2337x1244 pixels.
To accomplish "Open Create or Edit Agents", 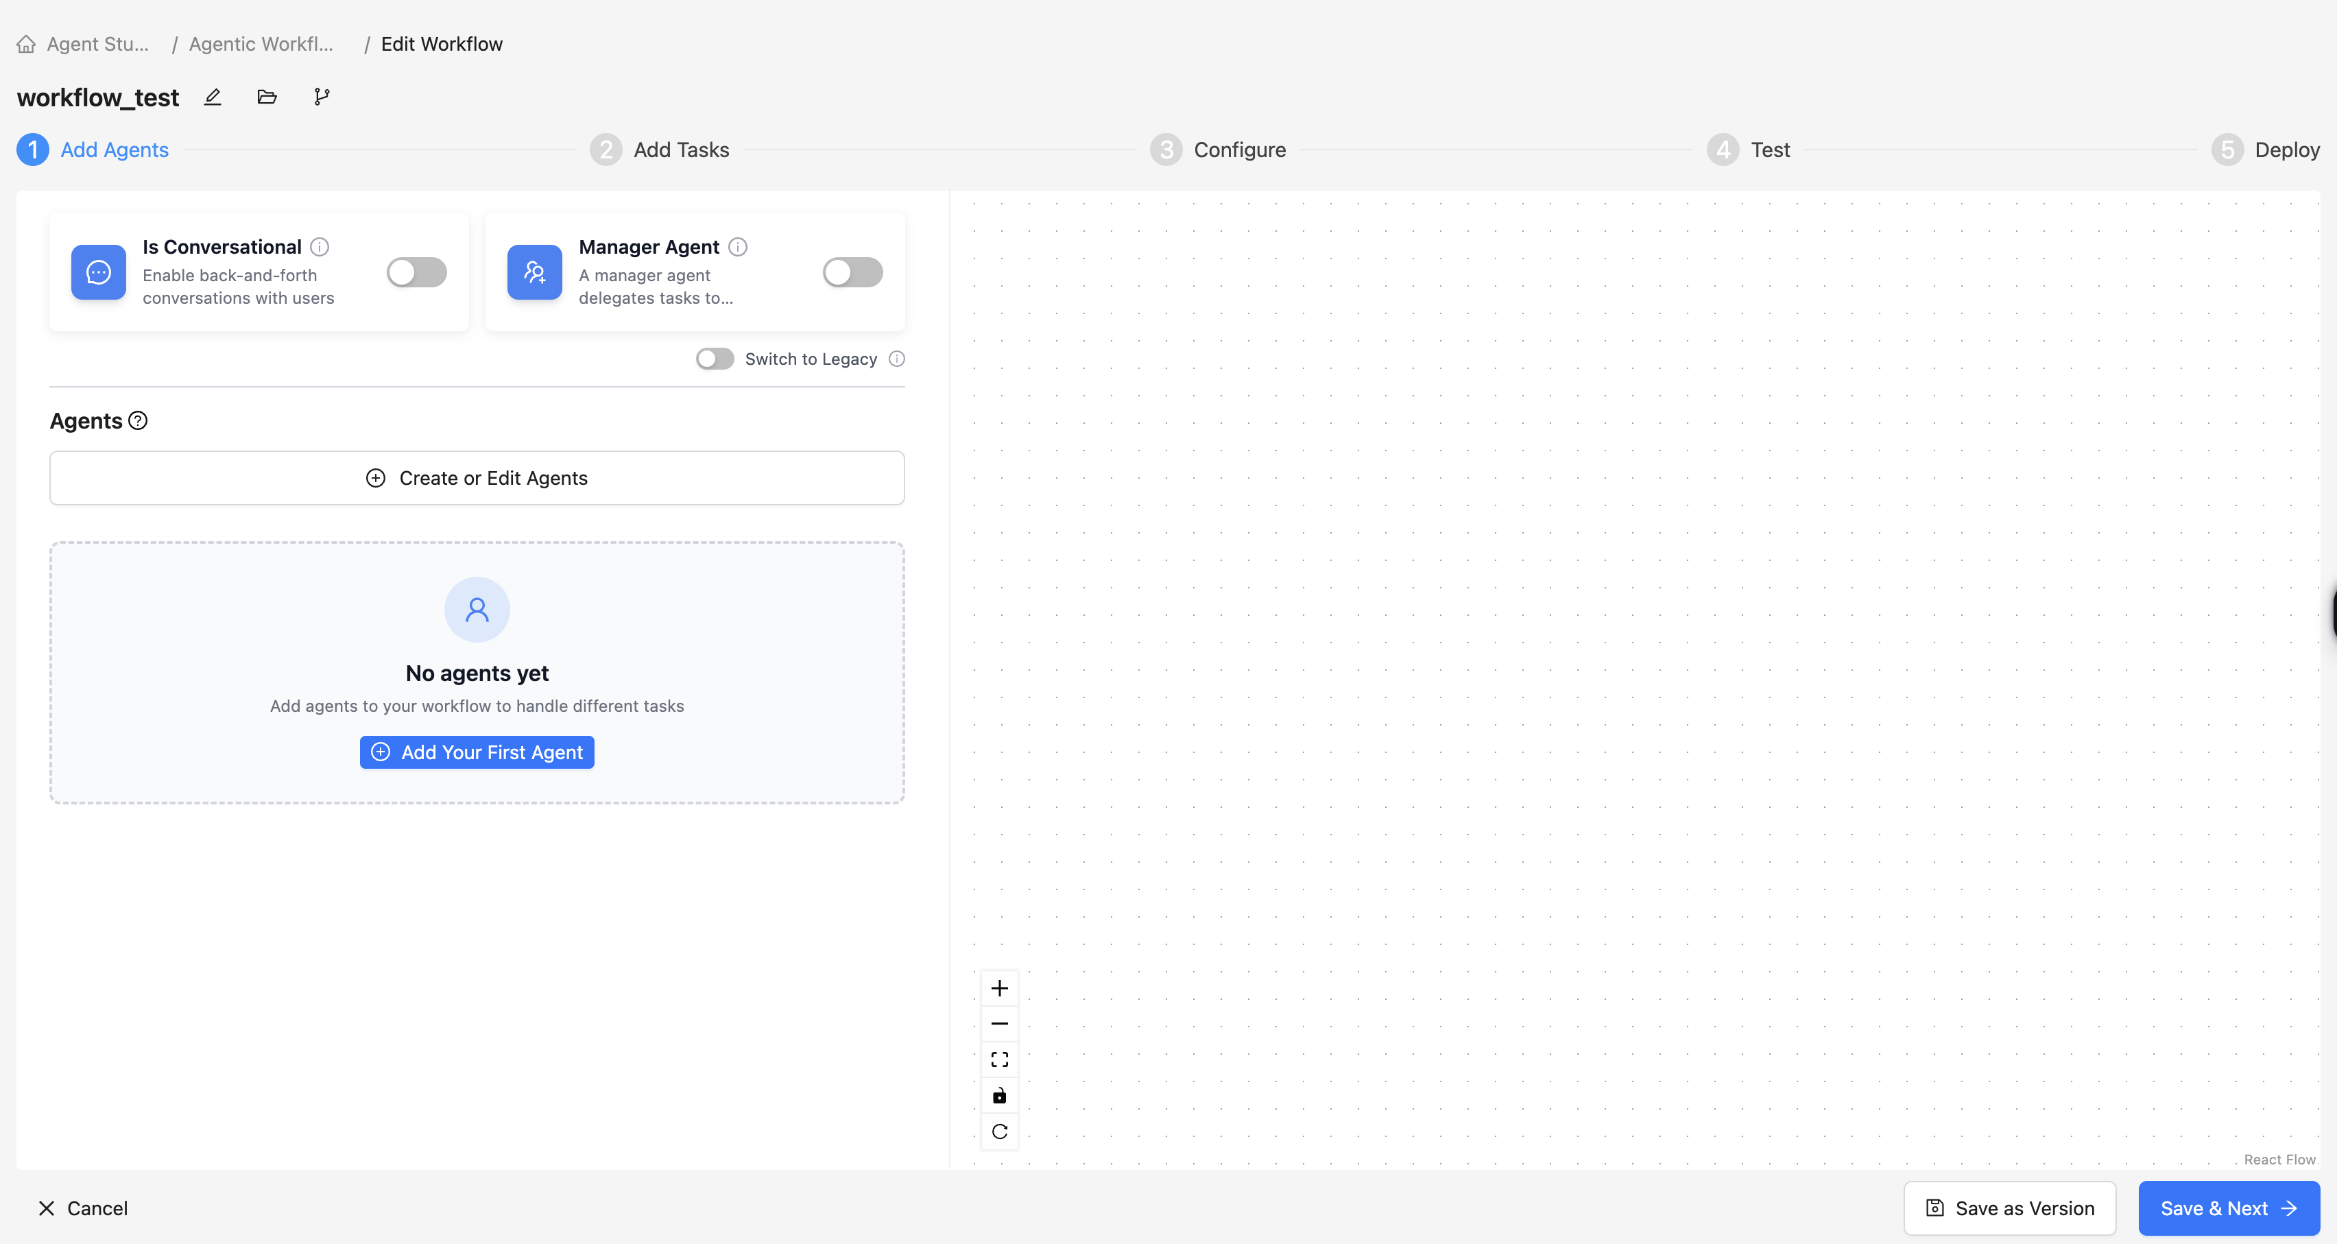I will (x=477, y=478).
